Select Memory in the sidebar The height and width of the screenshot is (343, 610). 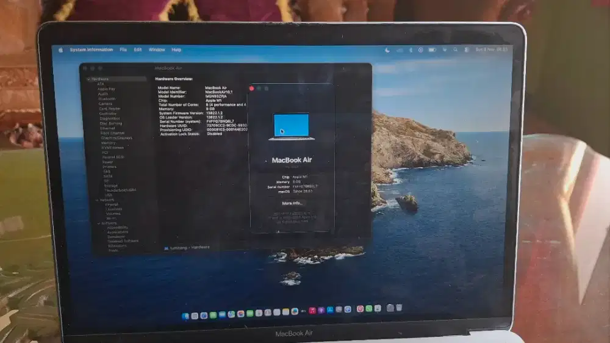pos(108,143)
